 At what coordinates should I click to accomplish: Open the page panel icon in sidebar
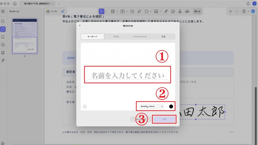(x=3, y=29)
